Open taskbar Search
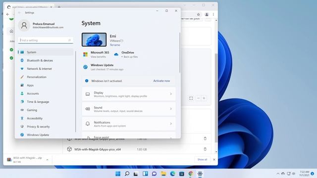Screen dimensions: 317x178 pyautogui.click(x=127, y=174)
